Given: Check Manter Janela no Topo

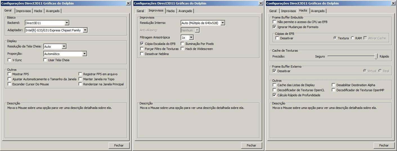Looking at the screenshot, I should tap(80, 79).
